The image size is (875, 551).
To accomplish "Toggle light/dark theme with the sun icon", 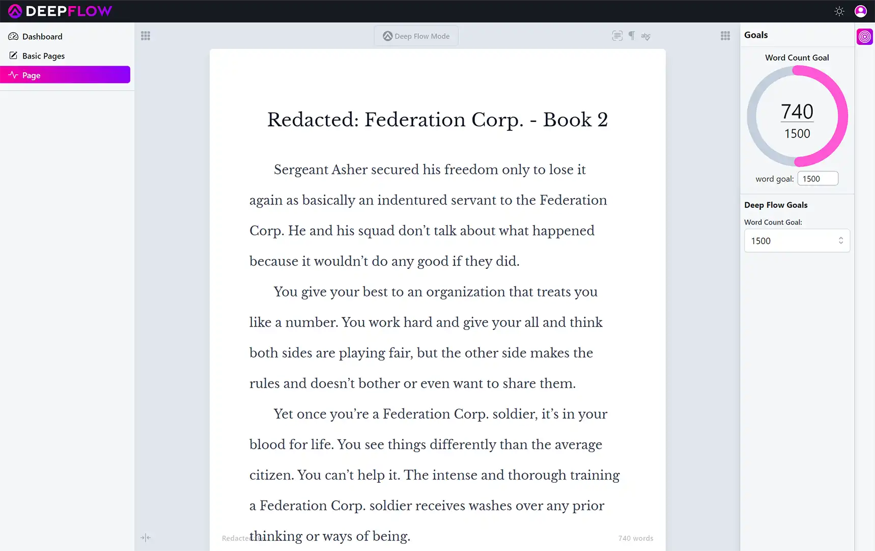I will tap(839, 11).
